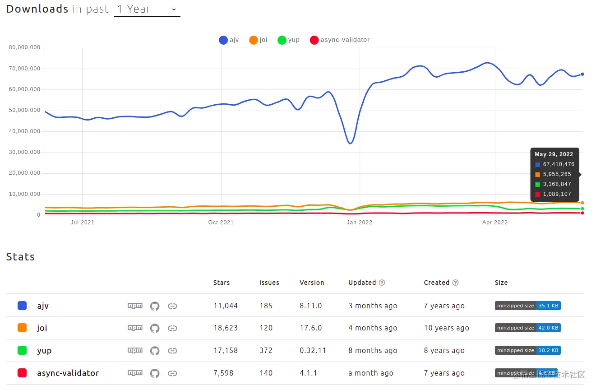Click the ajv data point at chart end
The width and height of the screenshot is (596, 390).
[582, 74]
